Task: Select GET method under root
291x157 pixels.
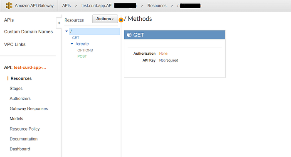Action: [x=76, y=38]
